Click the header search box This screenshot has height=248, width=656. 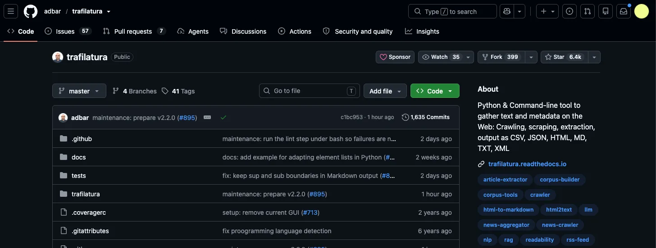click(452, 11)
